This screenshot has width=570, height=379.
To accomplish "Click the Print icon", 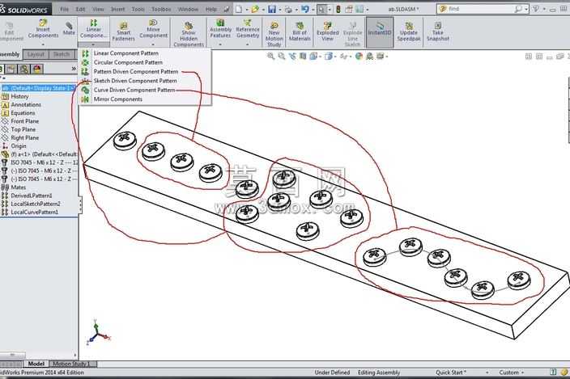I will [288, 9].
